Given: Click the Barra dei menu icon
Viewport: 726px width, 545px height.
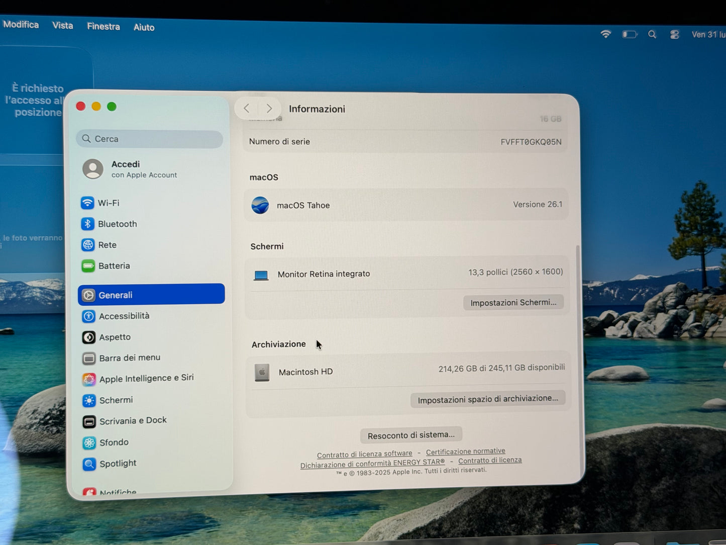Looking at the screenshot, I should pyautogui.click(x=89, y=358).
